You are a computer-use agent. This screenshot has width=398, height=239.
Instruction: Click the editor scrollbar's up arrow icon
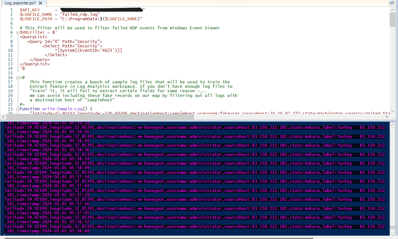[393, 9]
